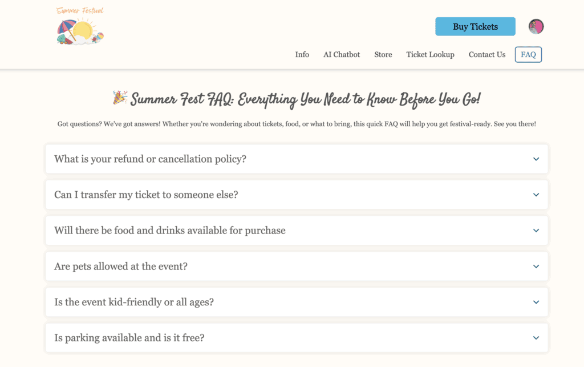Expand the refund or cancellation policy chevron
584x367 pixels.
point(536,159)
